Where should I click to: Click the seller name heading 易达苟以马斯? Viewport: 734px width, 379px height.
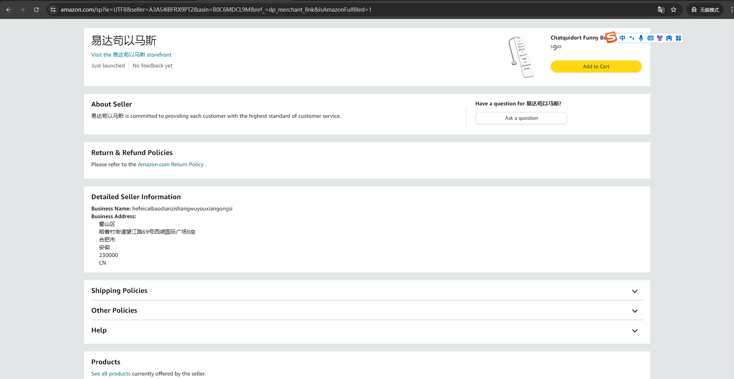point(124,41)
